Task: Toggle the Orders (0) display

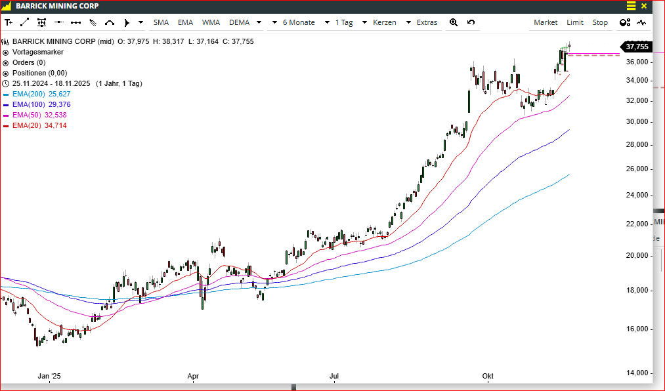Action: click(6, 62)
